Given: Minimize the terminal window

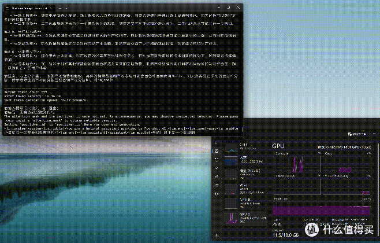Looking at the screenshot, I should click(219, 8).
